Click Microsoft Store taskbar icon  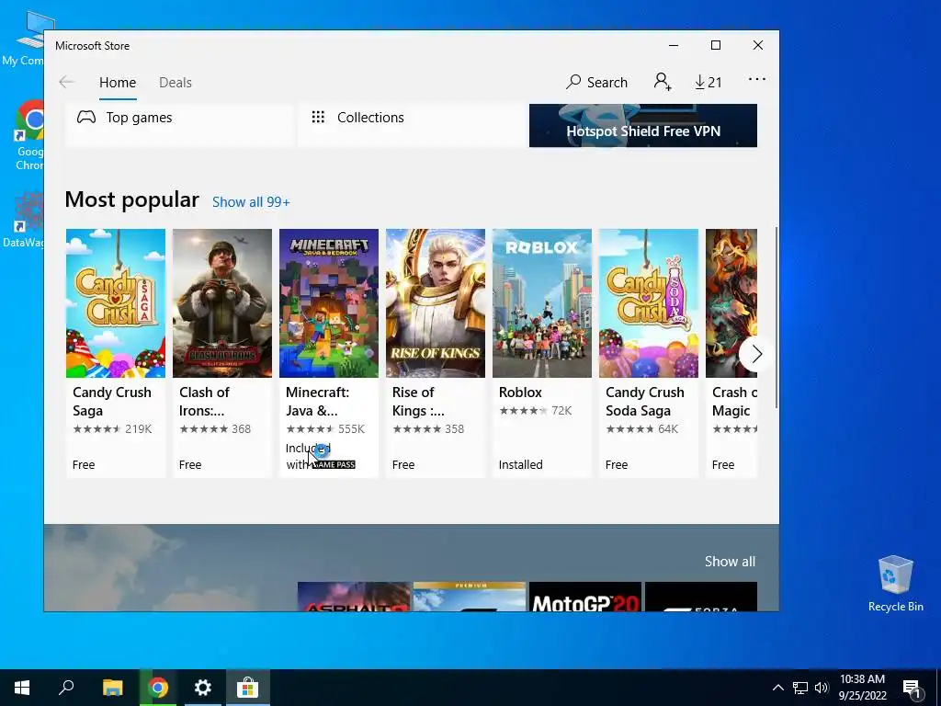247,688
